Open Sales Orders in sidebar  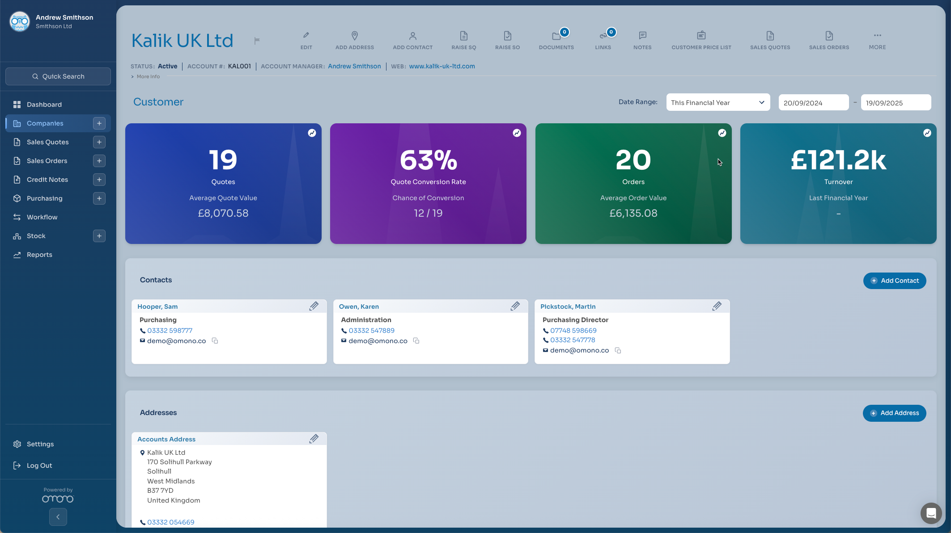(48, 161)
